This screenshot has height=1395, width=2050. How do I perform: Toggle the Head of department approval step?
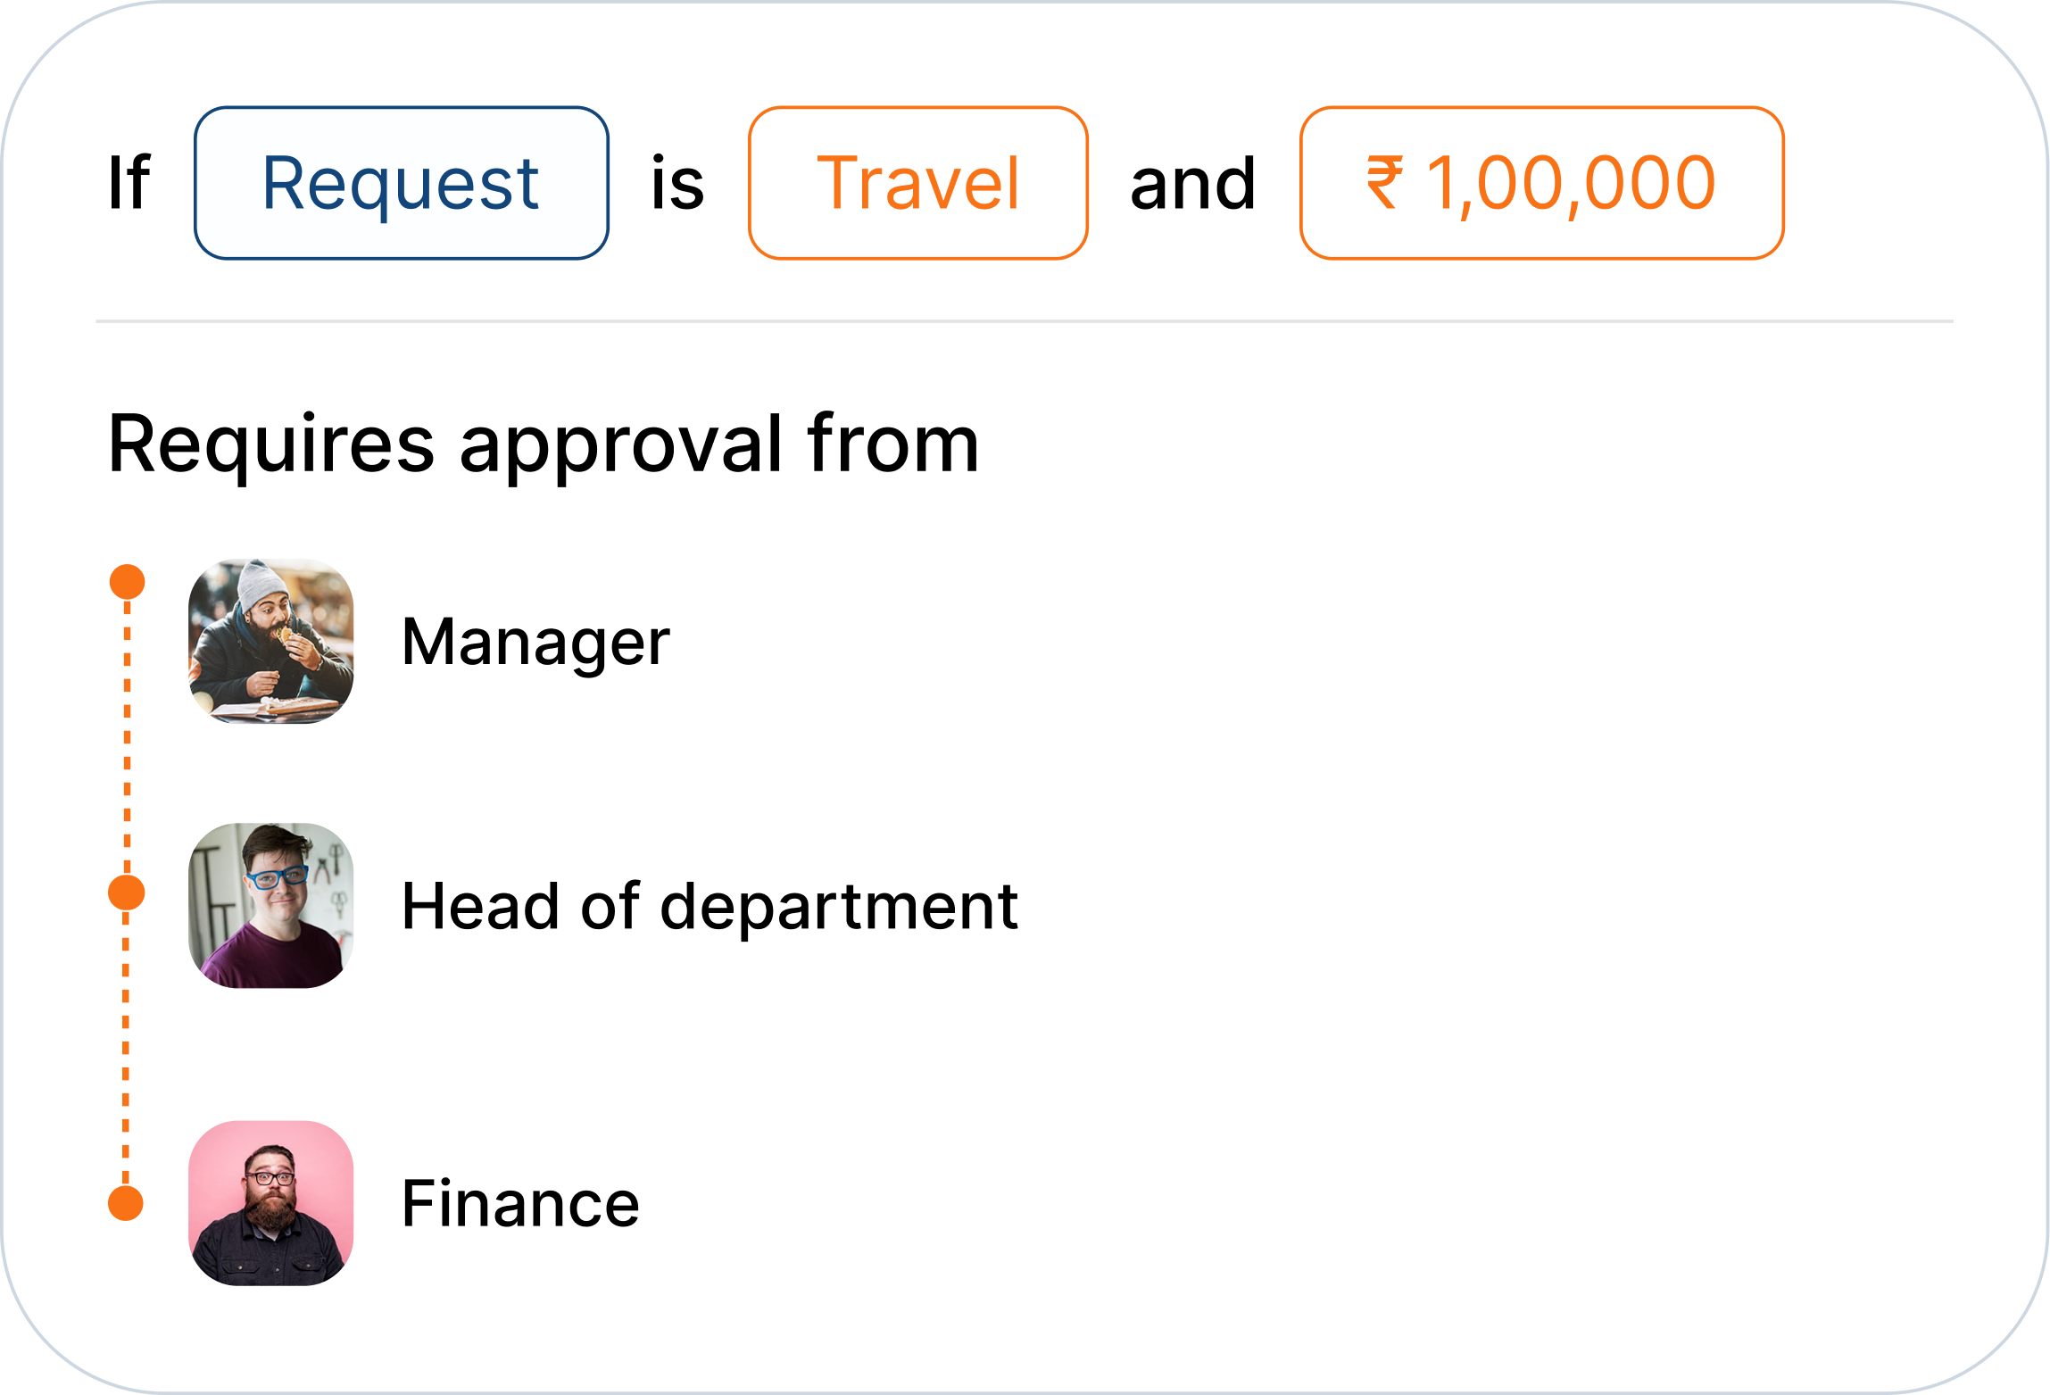pyautogui.click(x=710, y=908)
